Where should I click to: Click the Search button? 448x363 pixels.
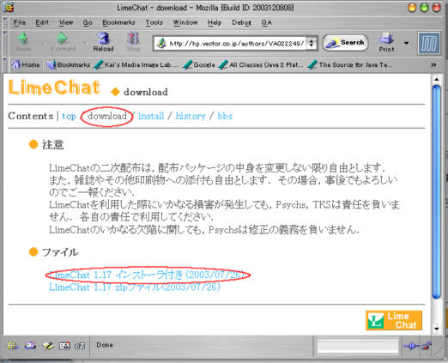345,43
